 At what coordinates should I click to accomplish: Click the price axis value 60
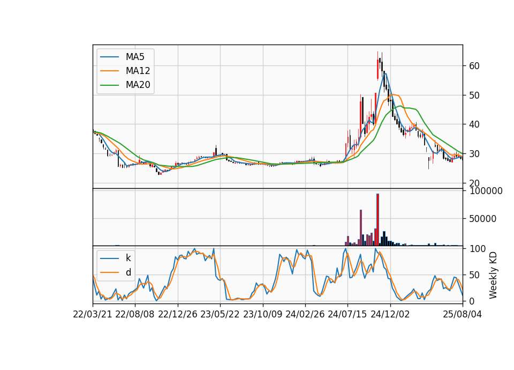[x=474, y=66]
